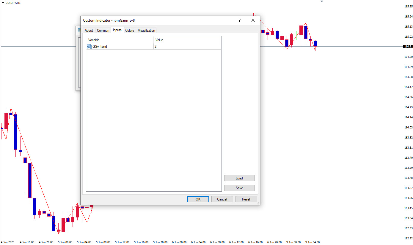Save input parameters with Save button
Viewport: 413px width, 245px height.
(x=239, y=188)
